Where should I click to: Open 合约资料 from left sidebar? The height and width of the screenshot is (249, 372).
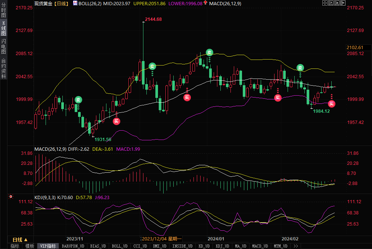[3, 68]
